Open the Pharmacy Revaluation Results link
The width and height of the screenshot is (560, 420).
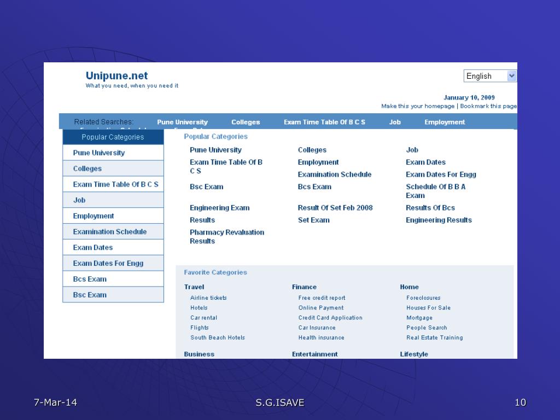(x=227, y=236)
